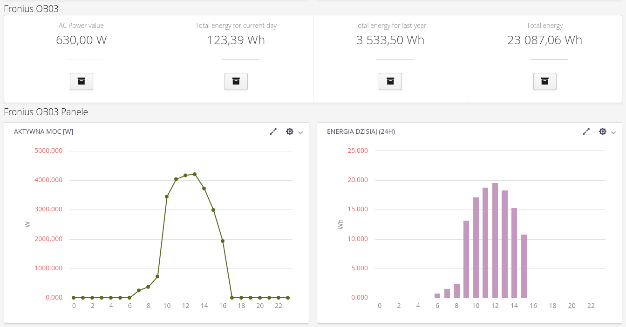Click the ENERGIA DZISIAJ (24H) panel title
626x327 pixels.
pos(361,131)
